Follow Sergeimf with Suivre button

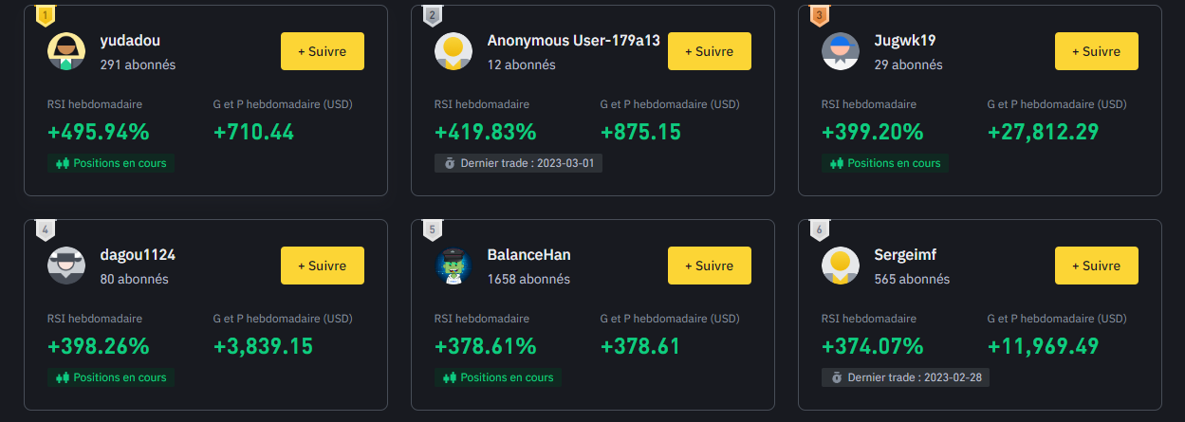point(1097,266)
